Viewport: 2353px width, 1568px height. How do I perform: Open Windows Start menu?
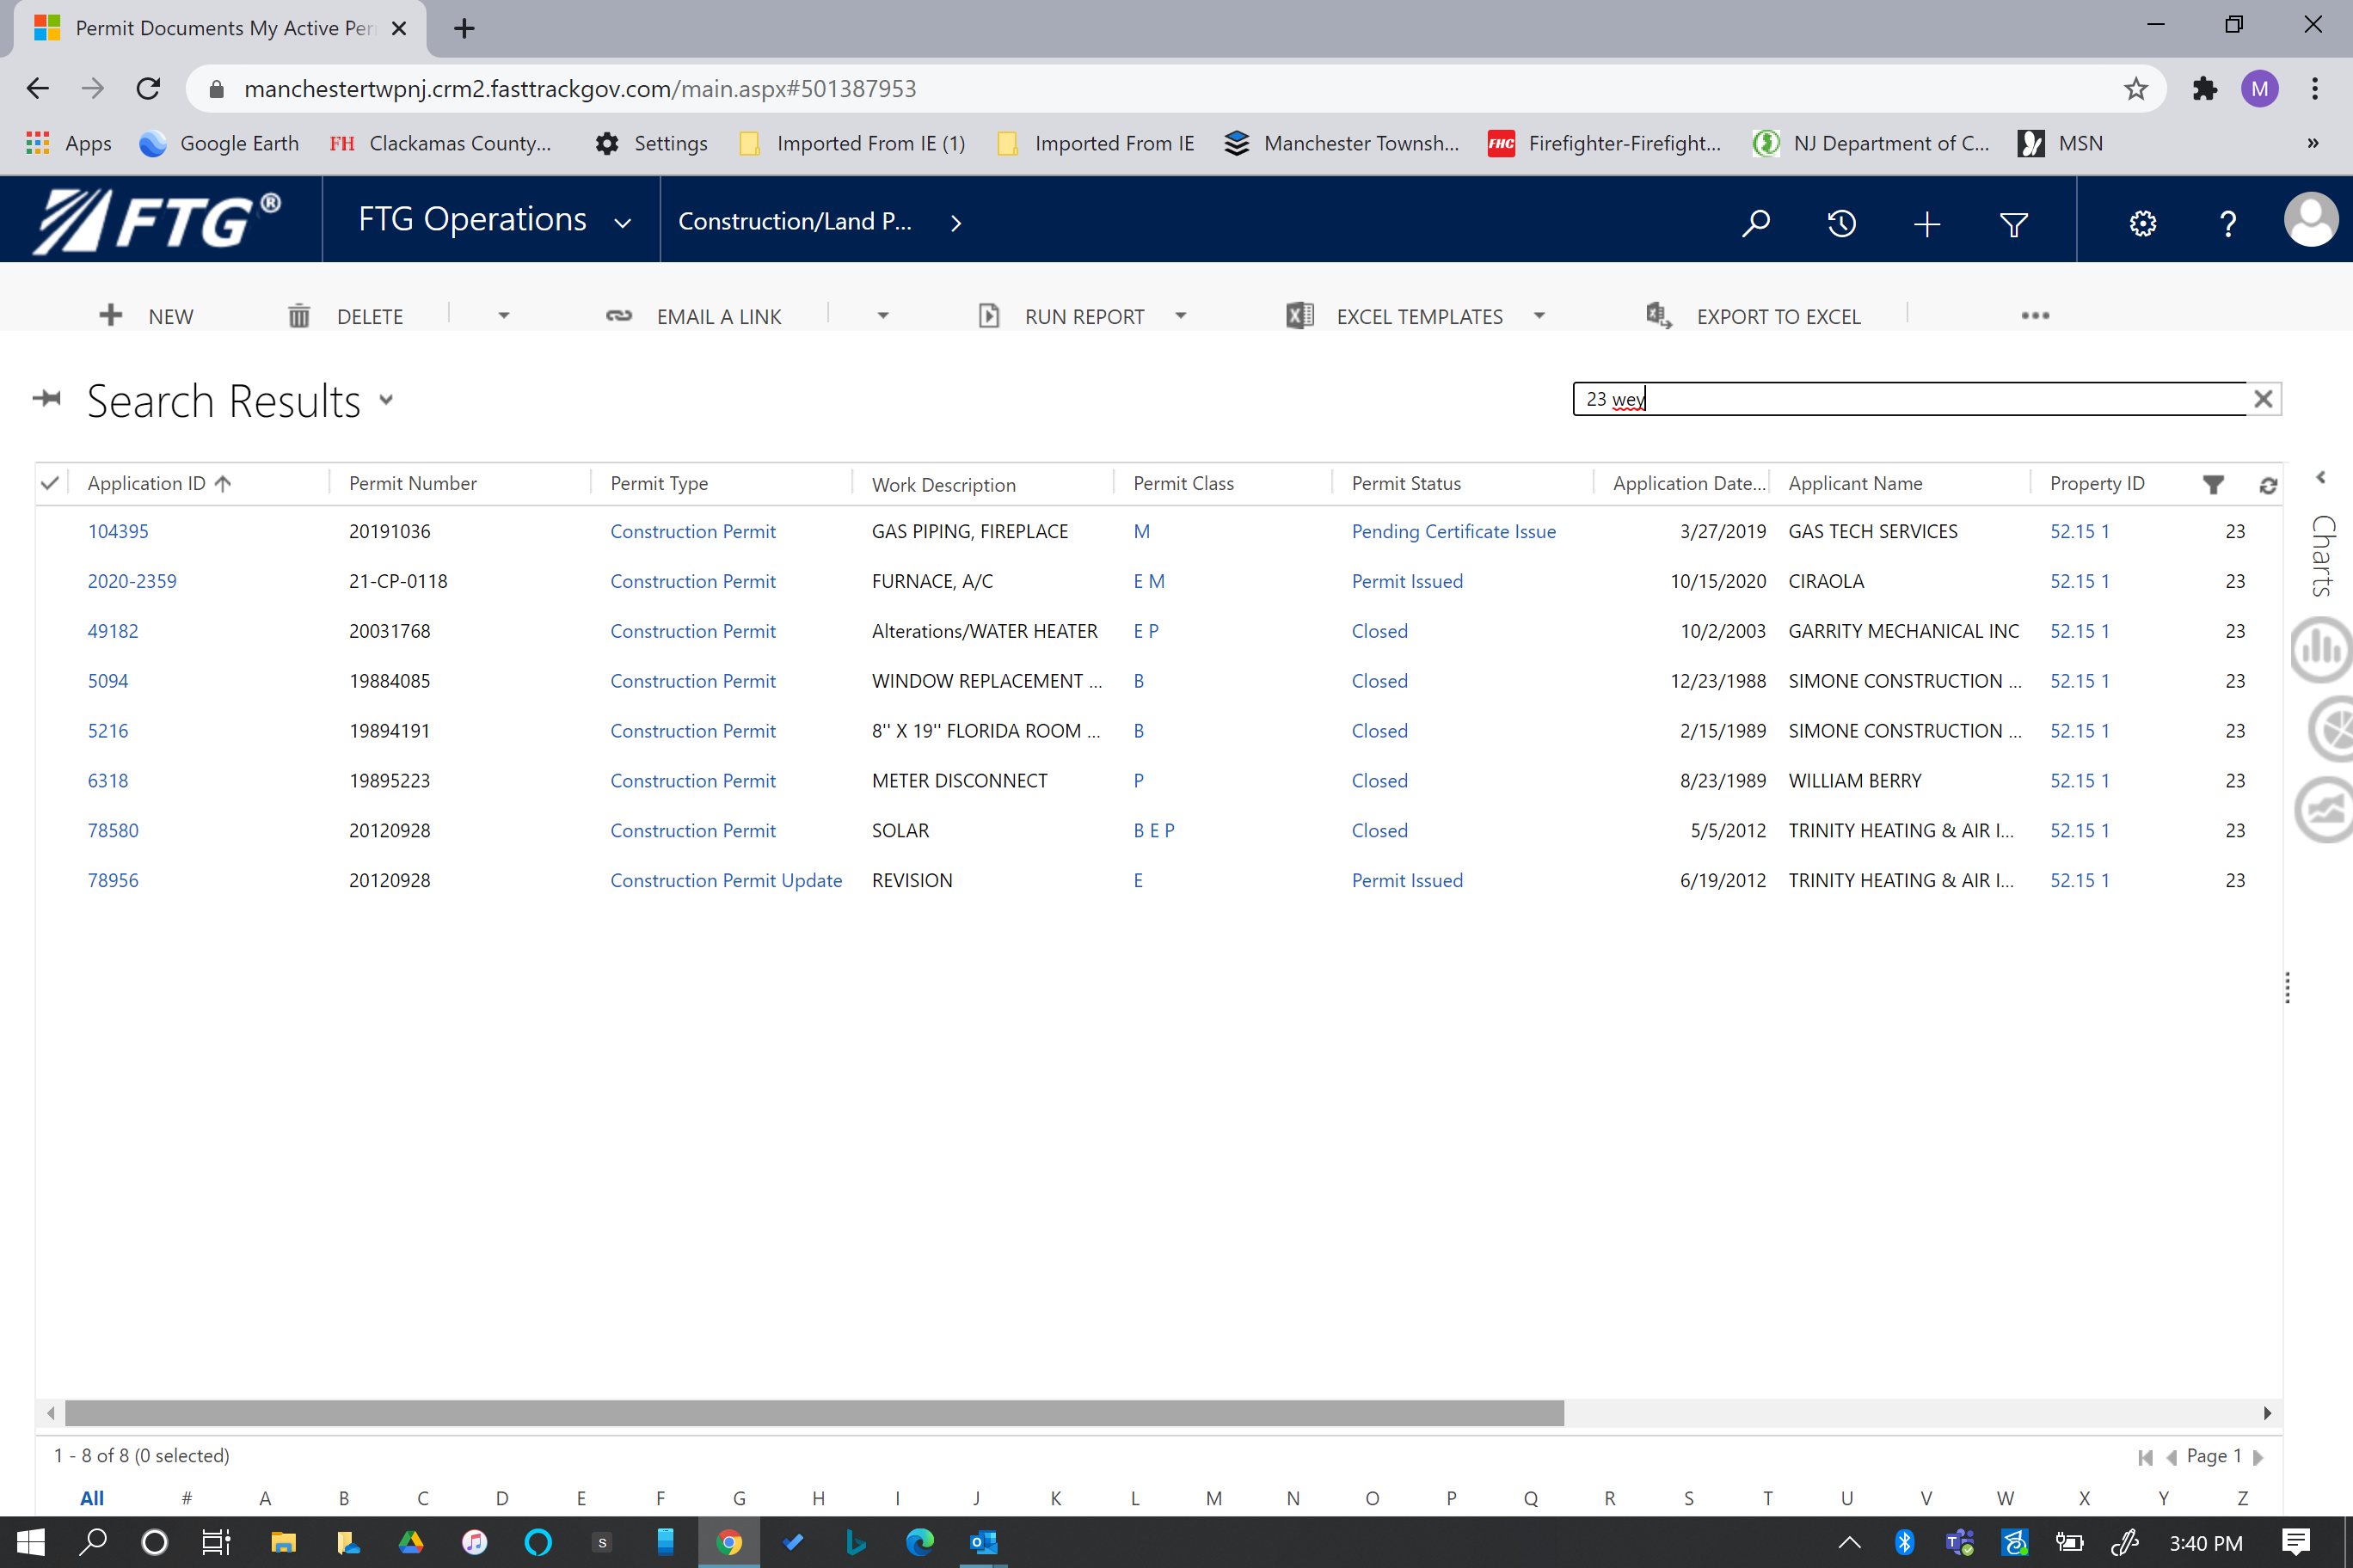31,1542
